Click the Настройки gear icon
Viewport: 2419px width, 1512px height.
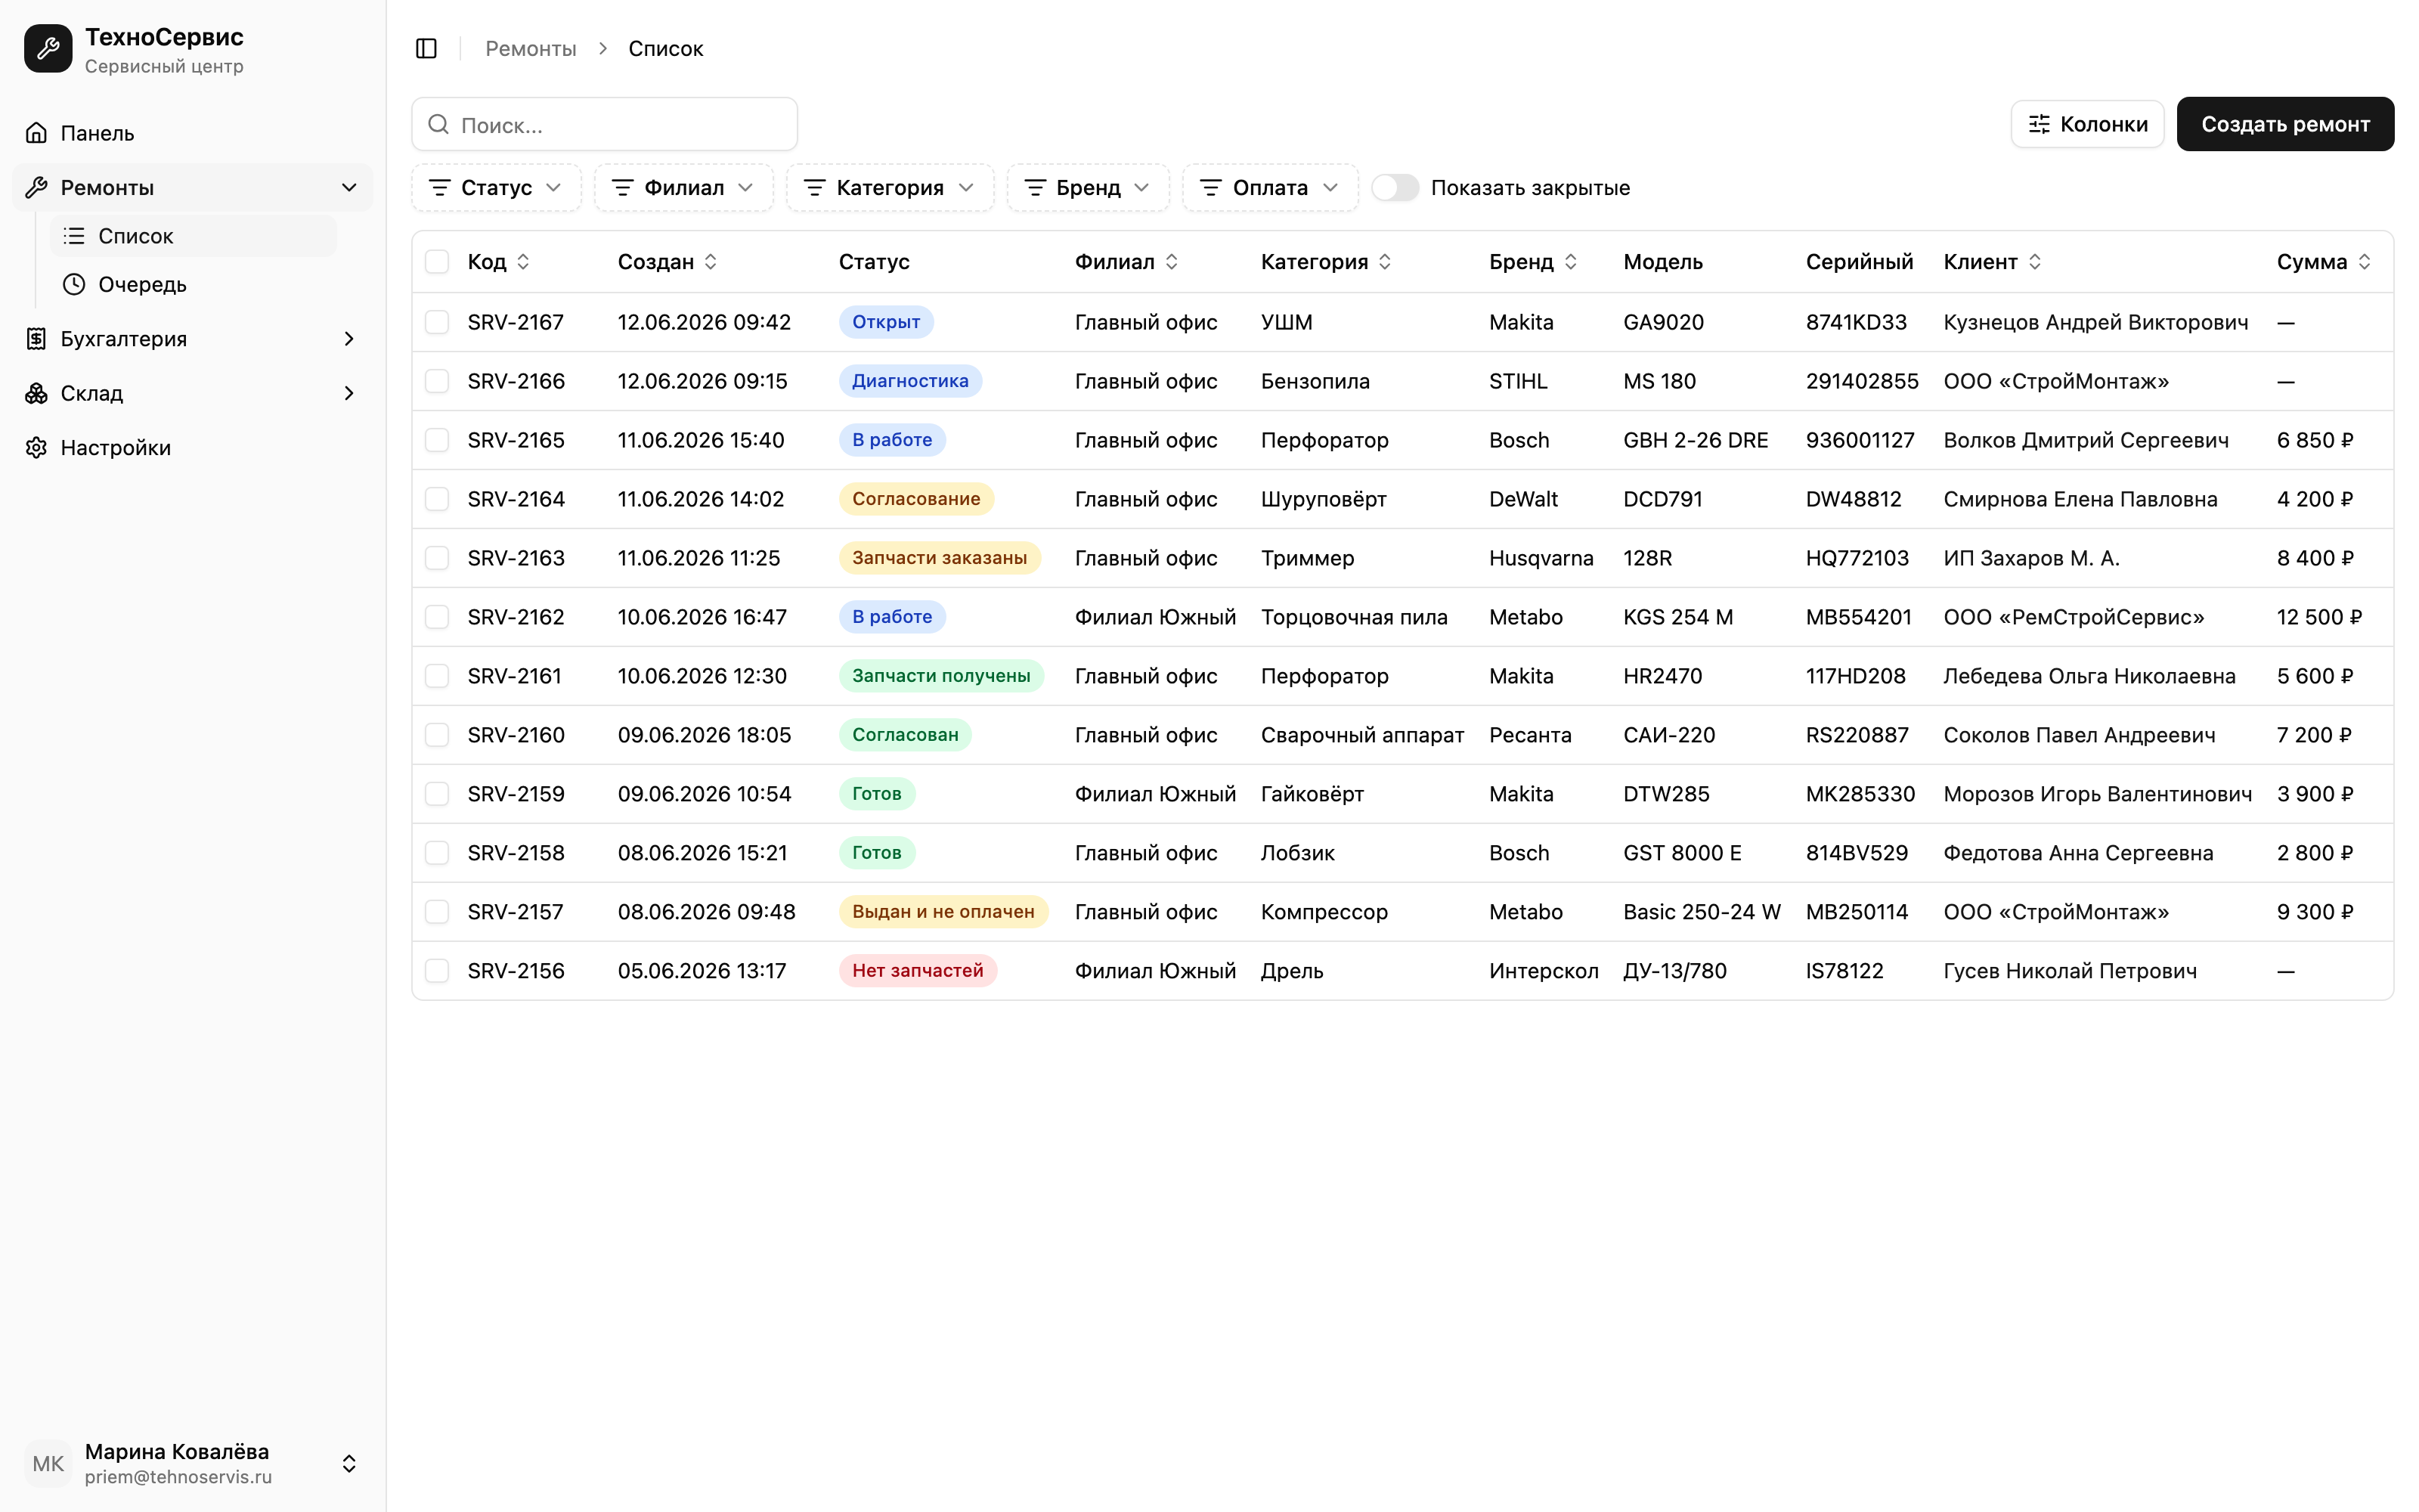(36, 447)
